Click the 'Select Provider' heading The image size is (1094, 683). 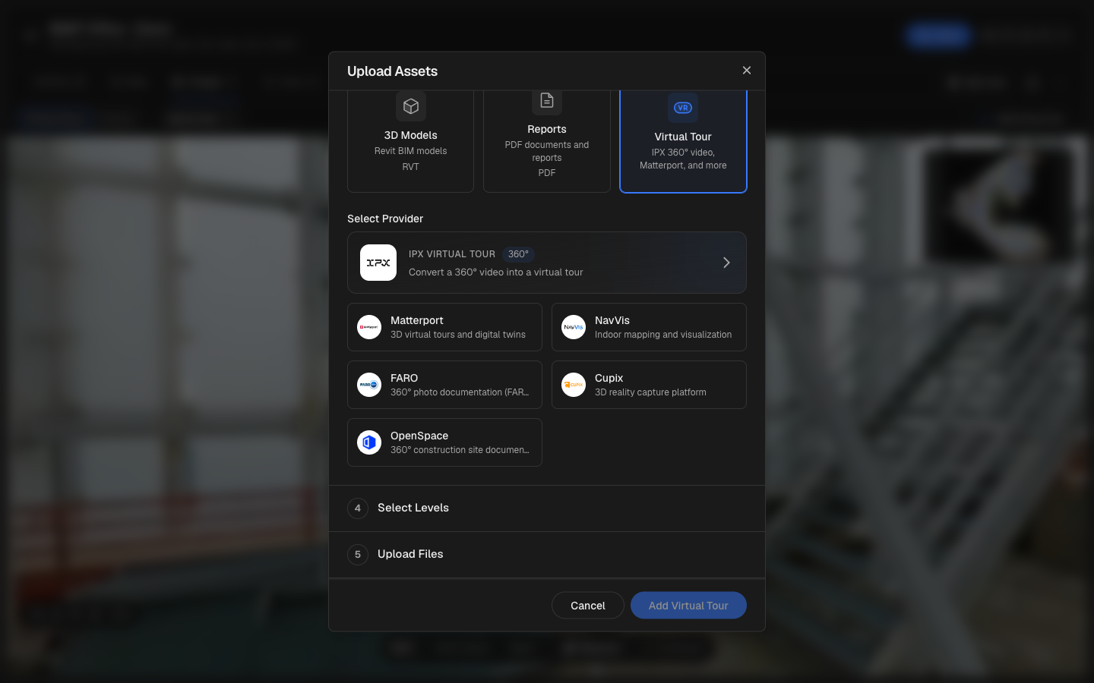tap(385, 219)
